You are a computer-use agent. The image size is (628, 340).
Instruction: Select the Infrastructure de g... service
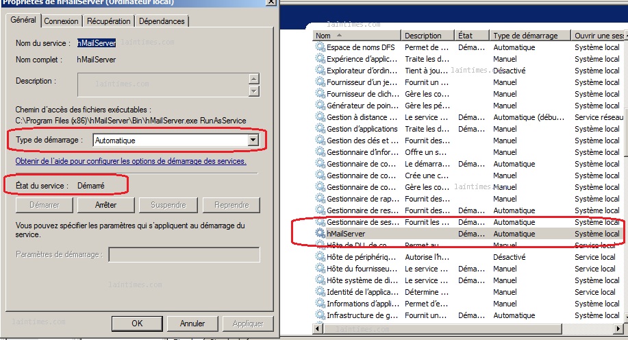[x=469, y=315]
